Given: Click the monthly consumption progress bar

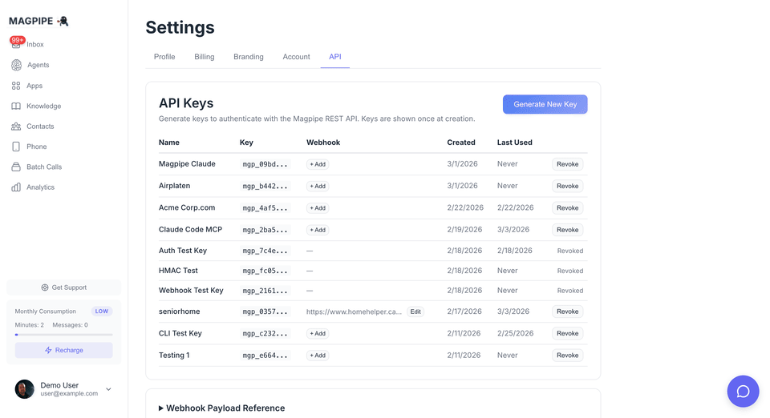Looking at the screenshot, I should (x=64, y=335).
